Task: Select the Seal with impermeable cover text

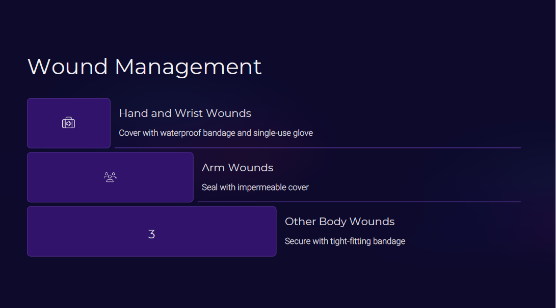Action: click(255, 187)
